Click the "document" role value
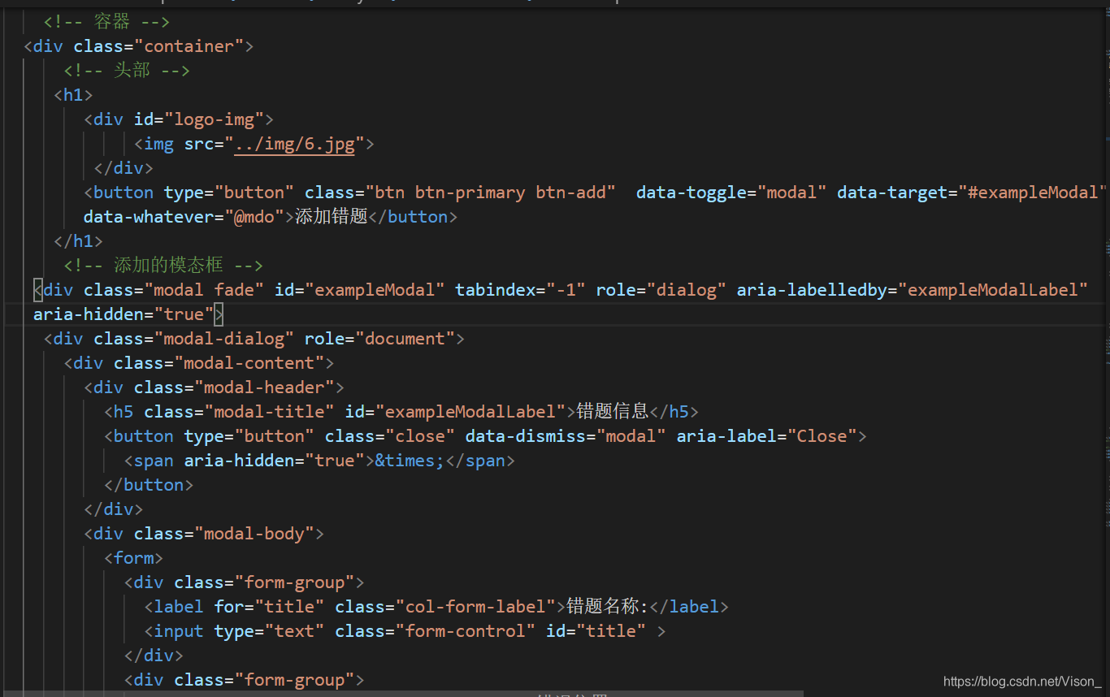1110x697 pixels. click(405, 339)
